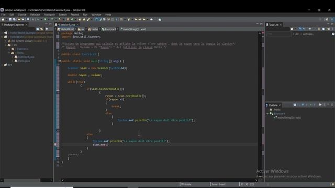Click Collapse All icon in Package Explorer
The width and height of the screenshot is (335, 188).
point(38,29)
